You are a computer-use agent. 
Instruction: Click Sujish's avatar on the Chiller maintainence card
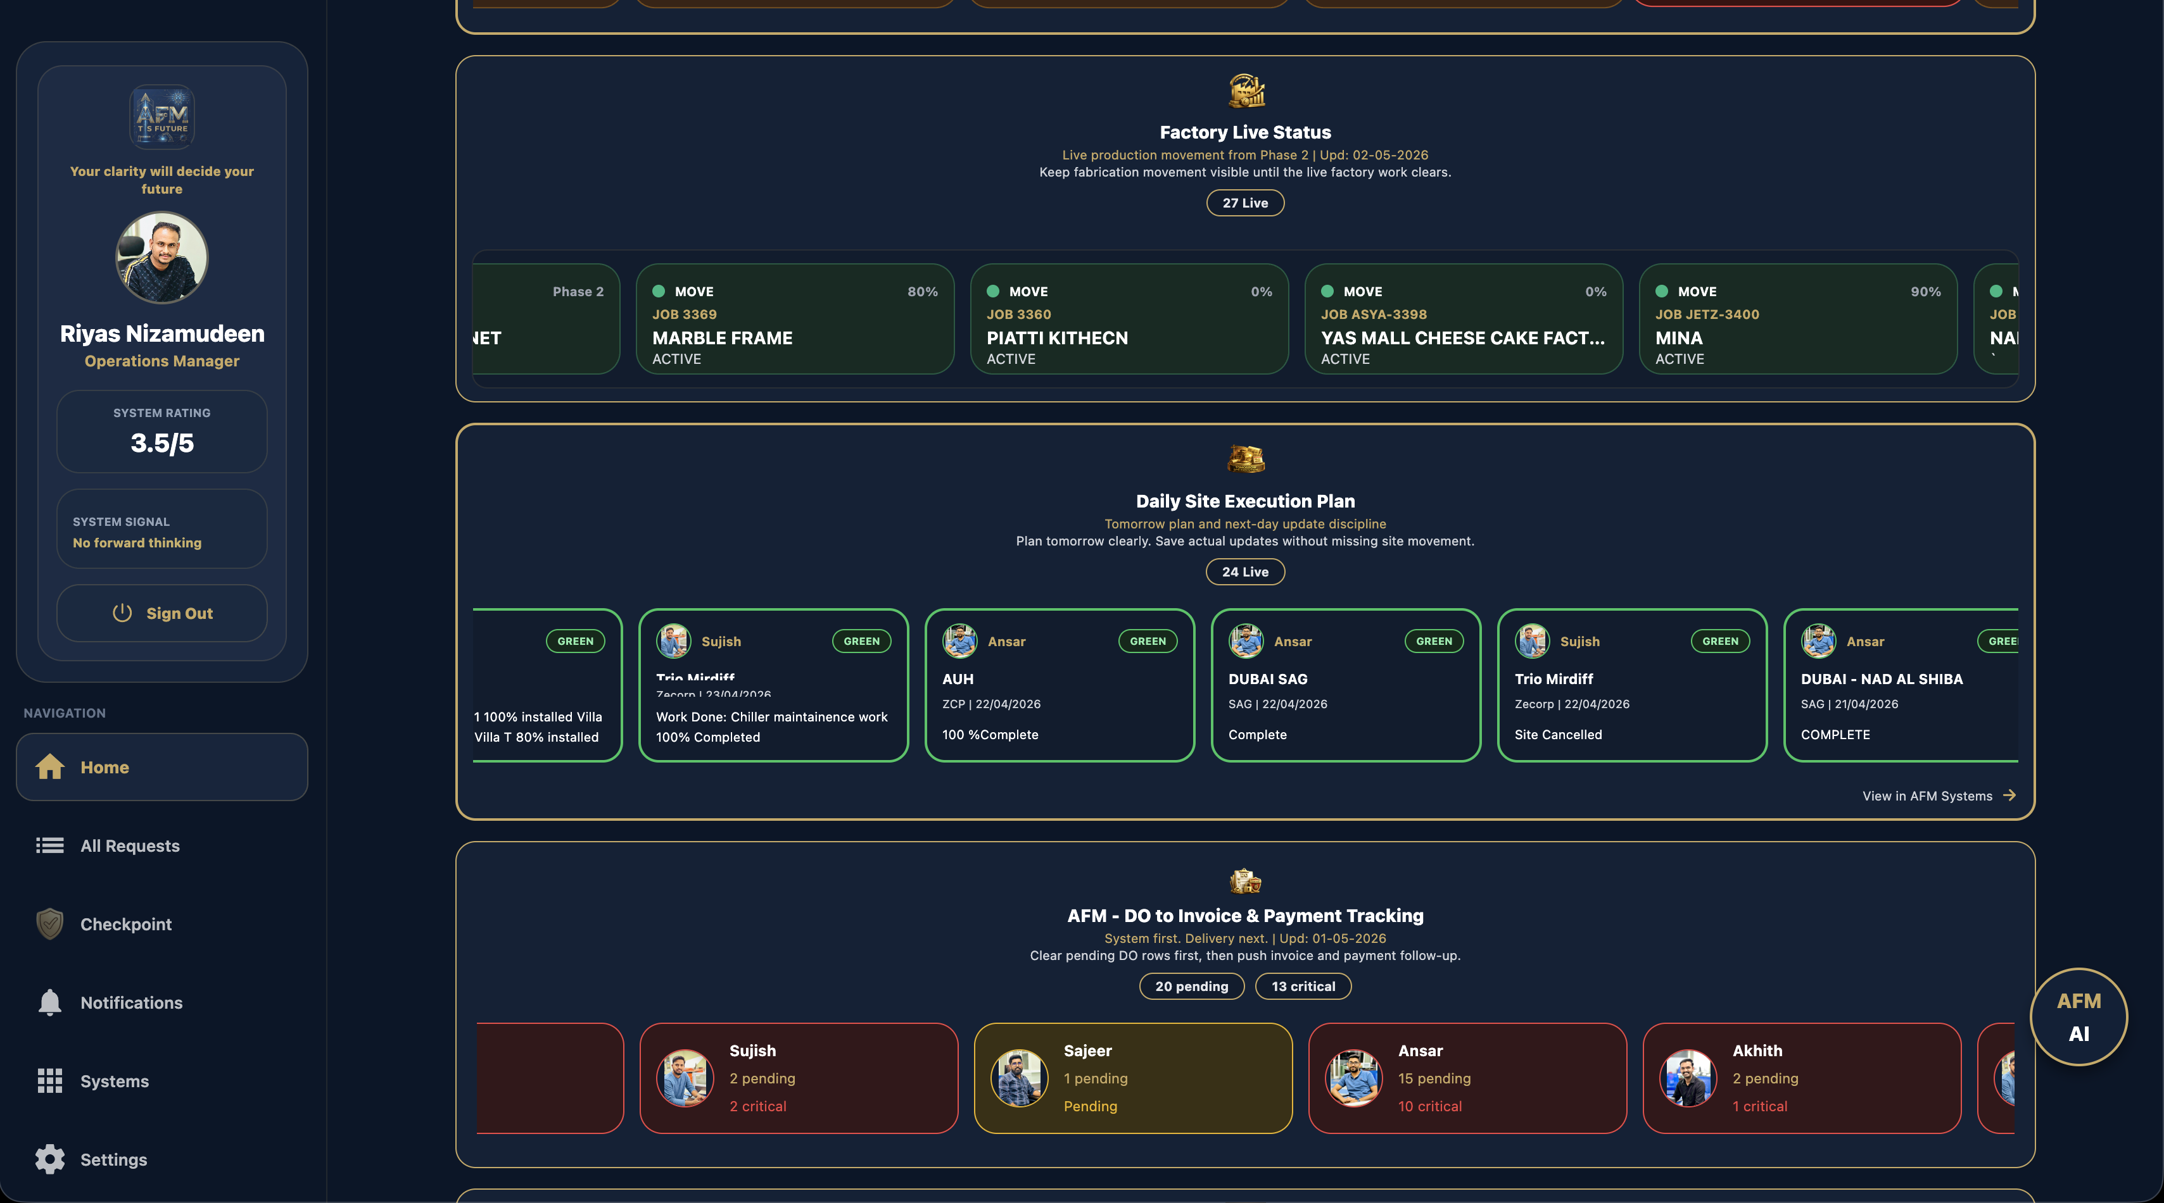tap(673, 640)
